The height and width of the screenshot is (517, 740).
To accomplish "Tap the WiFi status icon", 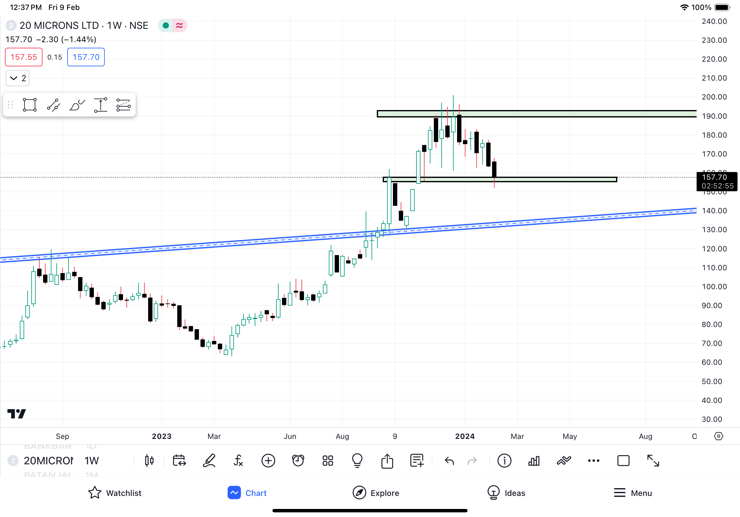I will pos(684,7).
